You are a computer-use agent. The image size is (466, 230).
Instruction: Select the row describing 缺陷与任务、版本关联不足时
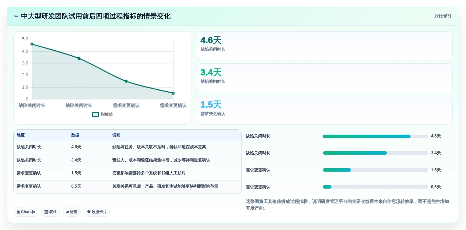coord(127,147)
